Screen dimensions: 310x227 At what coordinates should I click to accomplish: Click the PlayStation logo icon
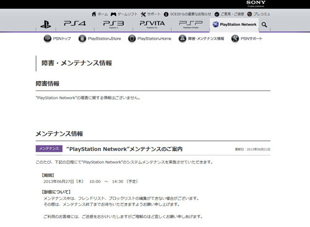[46, 24]
